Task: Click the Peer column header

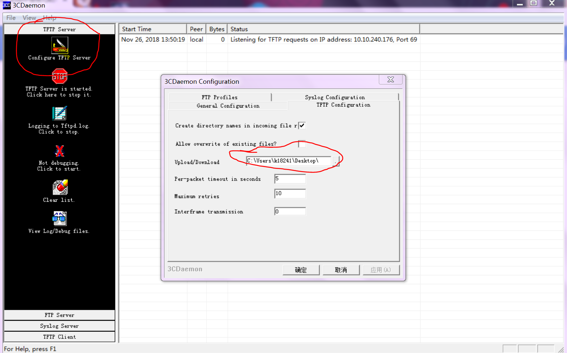Action: pyautogui.click(x=196, y=29)
